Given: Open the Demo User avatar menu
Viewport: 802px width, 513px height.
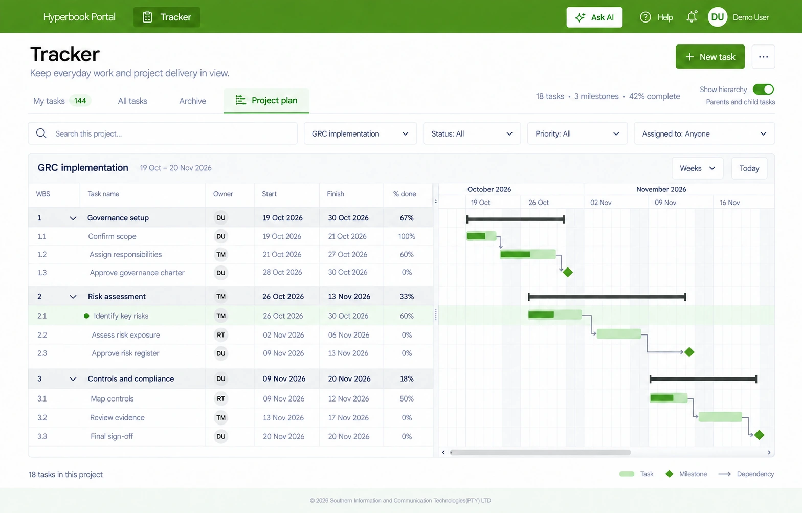Looking at the screenshot, I should pyautogui.click(x=718, y=17).
